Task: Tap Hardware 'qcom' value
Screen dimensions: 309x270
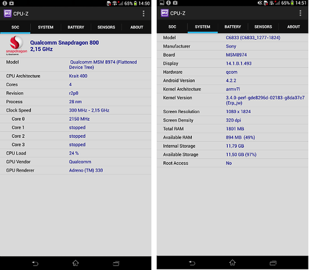Action: pyautogui.click(x=232, y=72)
